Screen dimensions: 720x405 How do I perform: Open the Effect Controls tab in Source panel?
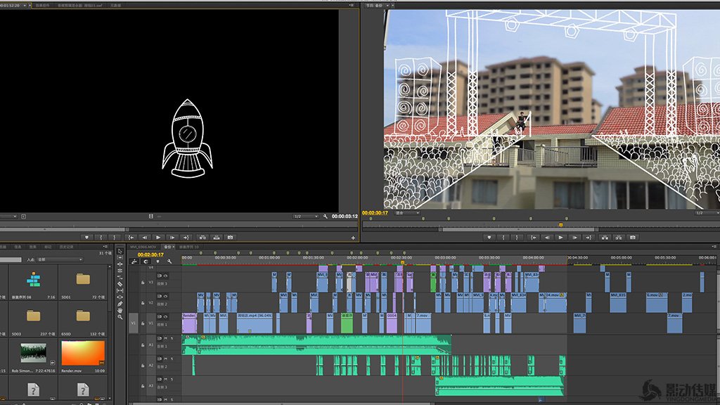[x=41, y=5]
